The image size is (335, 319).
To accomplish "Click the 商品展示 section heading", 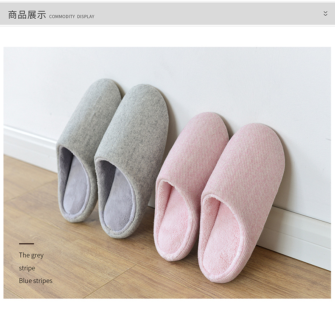I will (27, 15).
